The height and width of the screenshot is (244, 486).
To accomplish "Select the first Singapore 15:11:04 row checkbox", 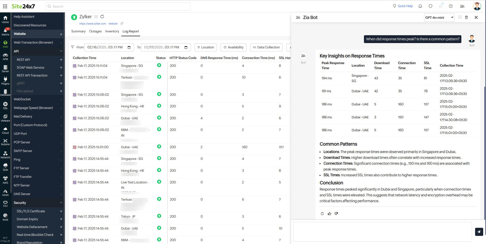I will [75, 66].
